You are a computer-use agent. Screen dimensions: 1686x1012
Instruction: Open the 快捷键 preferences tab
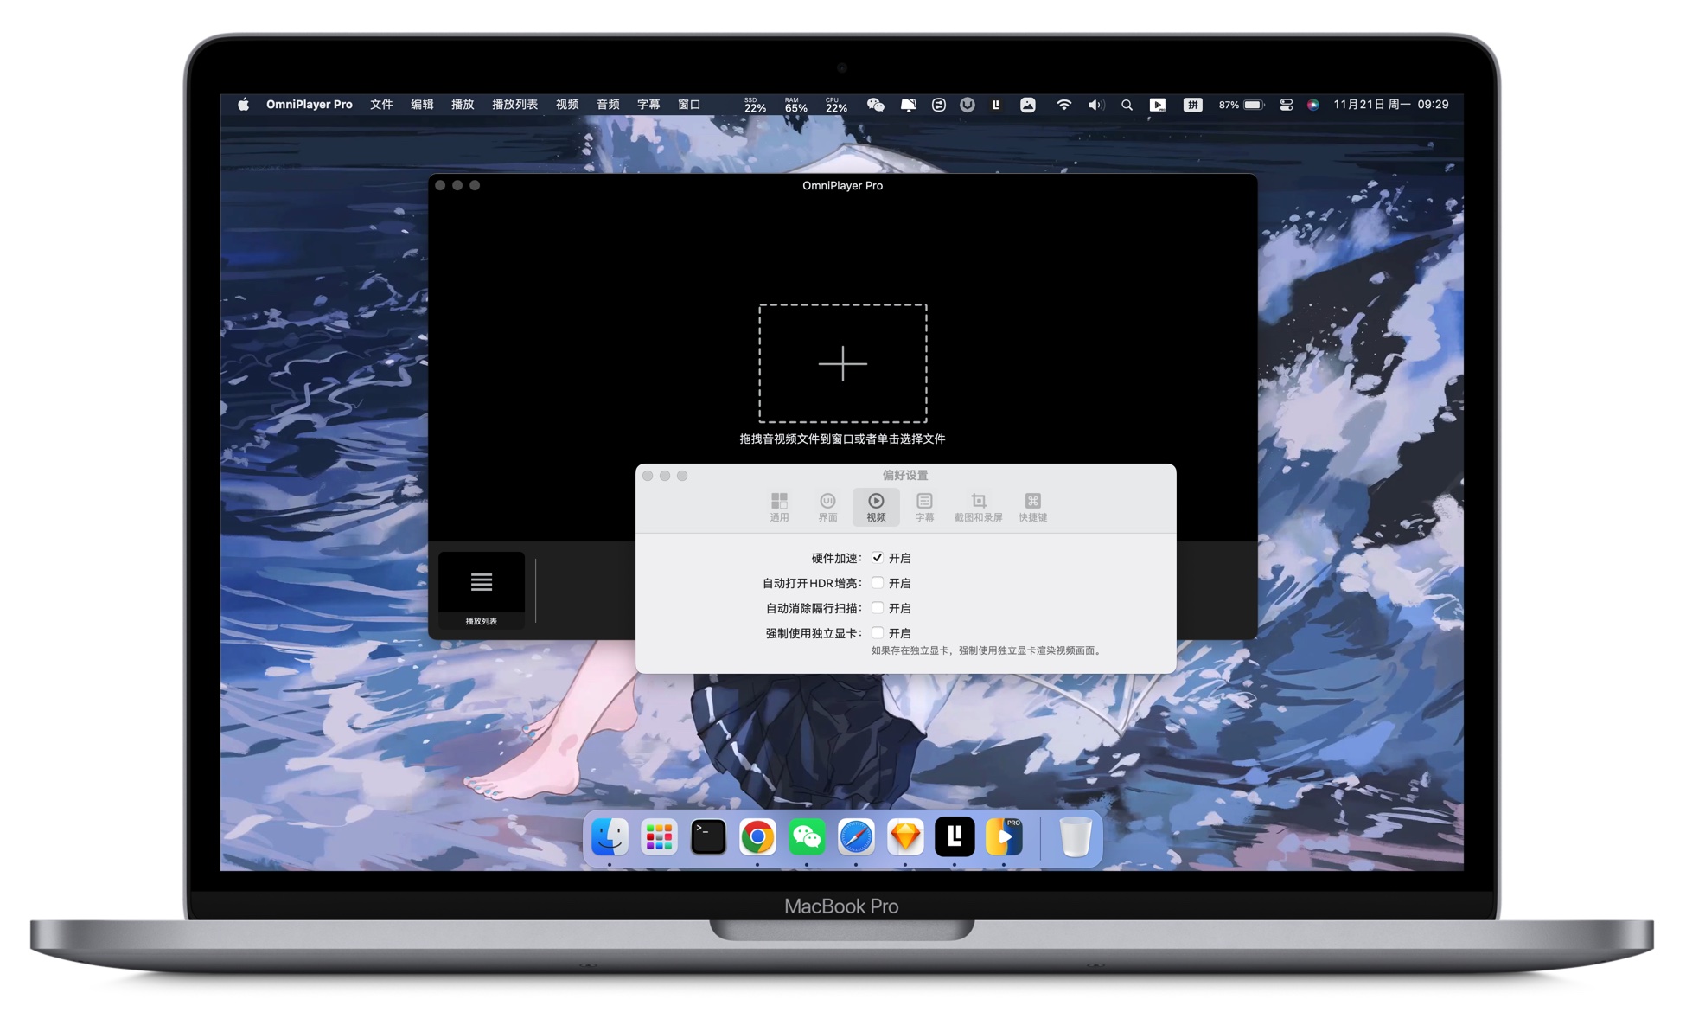[1032, 507]
